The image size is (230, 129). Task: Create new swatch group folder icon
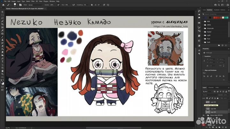[219, 46]
